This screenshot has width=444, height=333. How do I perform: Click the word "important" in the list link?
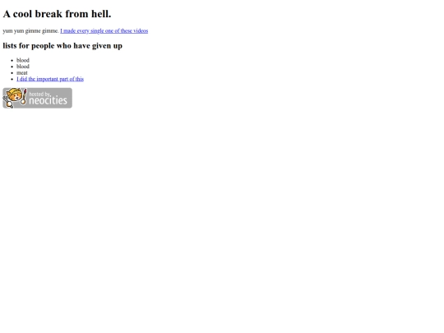pos(48,79)
